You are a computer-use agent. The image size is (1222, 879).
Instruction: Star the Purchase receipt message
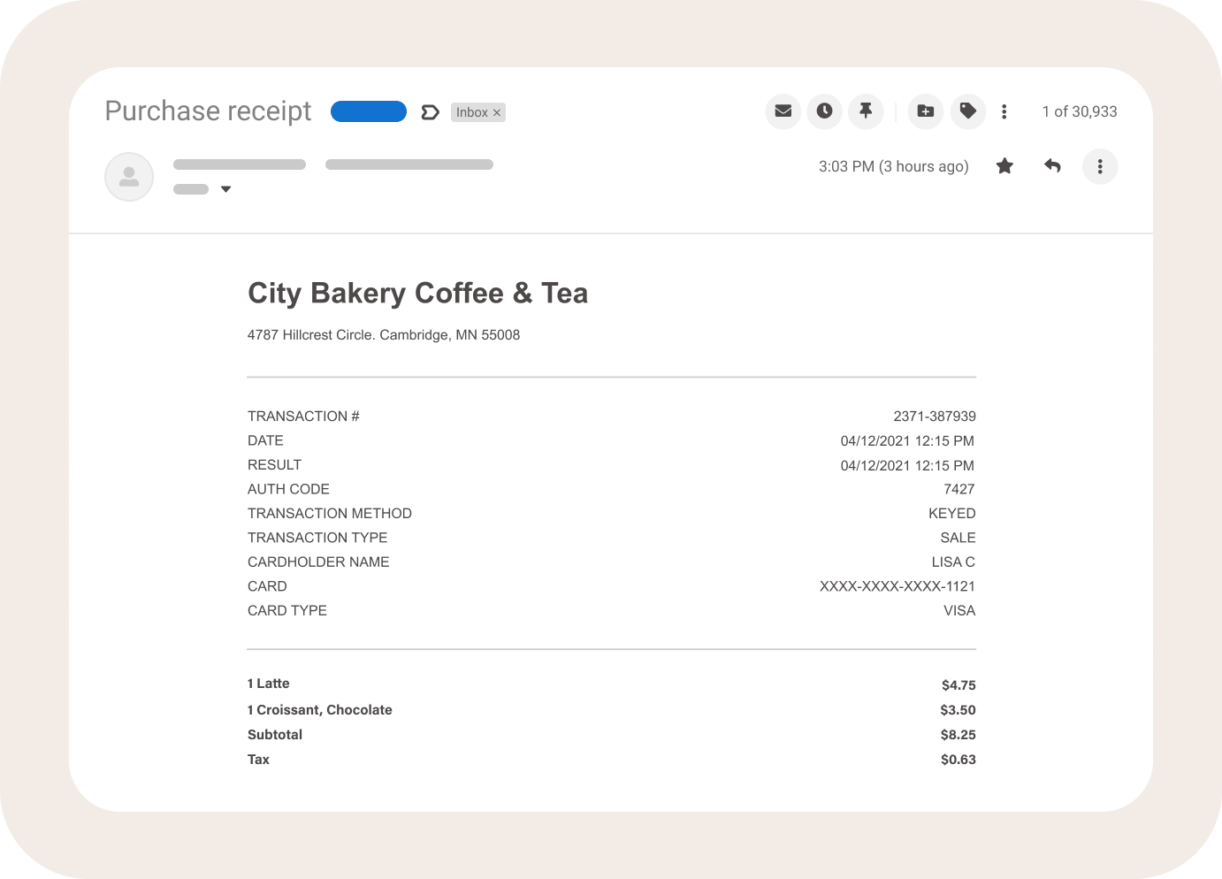click(x=1004, y=166)
